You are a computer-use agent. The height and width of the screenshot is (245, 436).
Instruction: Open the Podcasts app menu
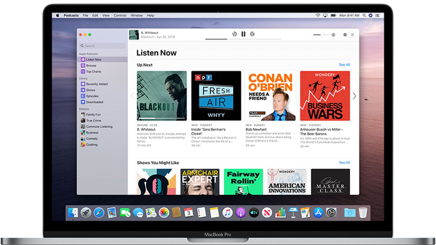(x=71, y=16)
